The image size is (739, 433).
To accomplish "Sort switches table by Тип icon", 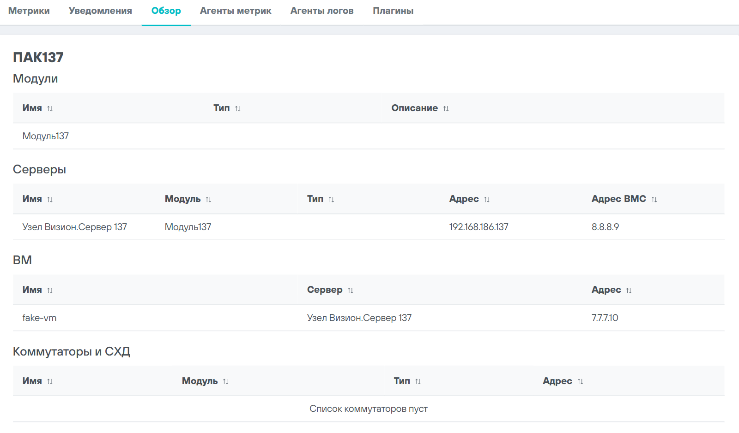I will pos(418,382).
